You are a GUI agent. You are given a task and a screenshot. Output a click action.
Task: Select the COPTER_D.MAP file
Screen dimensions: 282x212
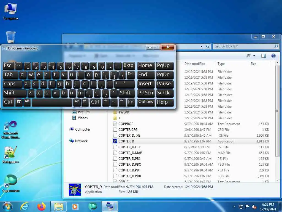128,153
